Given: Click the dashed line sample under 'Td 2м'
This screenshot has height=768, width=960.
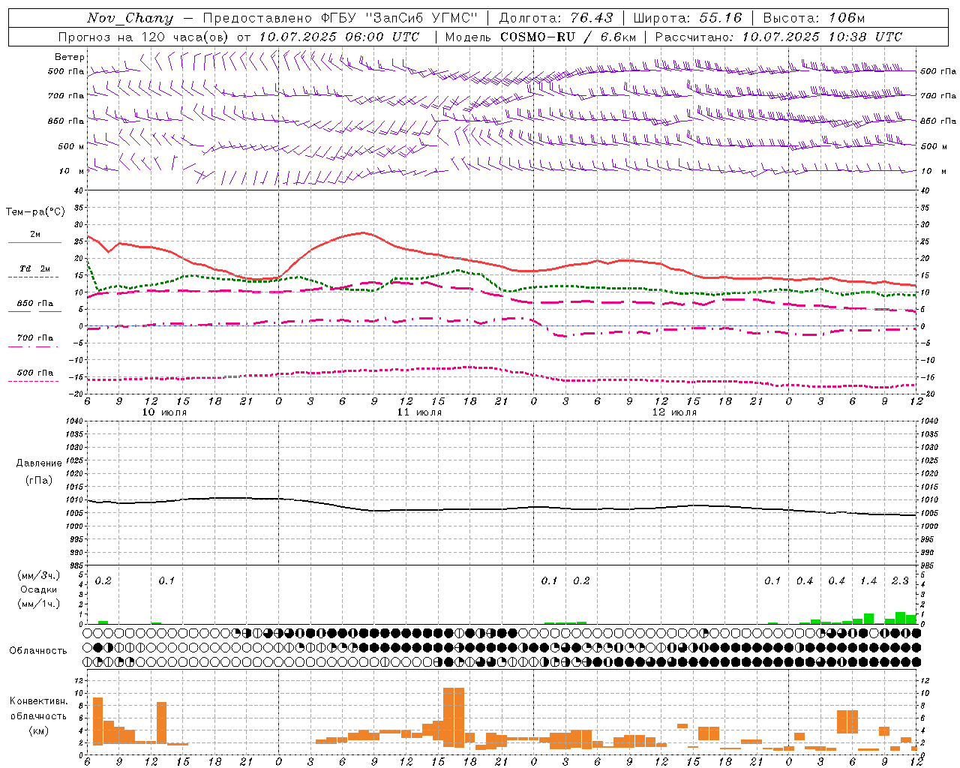Looking at the screenshot, I should 34,277.
